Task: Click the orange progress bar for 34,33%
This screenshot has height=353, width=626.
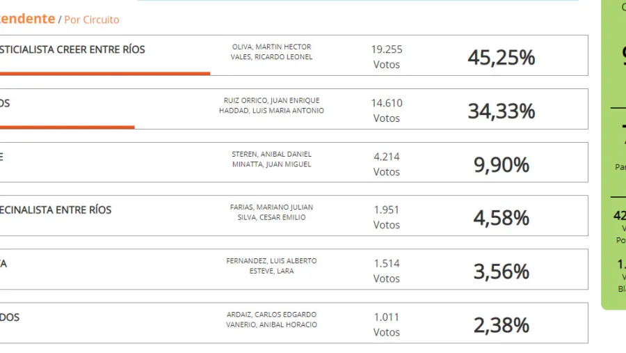Action: click(x=67, y=127)
